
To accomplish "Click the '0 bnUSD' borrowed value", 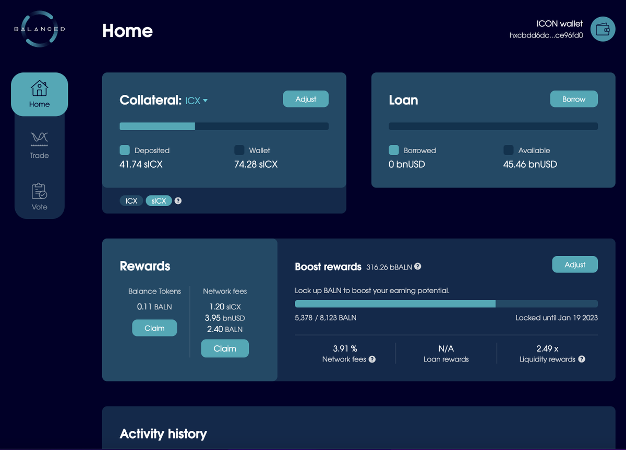I will 407,164.
